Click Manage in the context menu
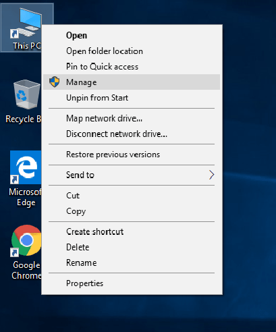 tap(132, 82)
